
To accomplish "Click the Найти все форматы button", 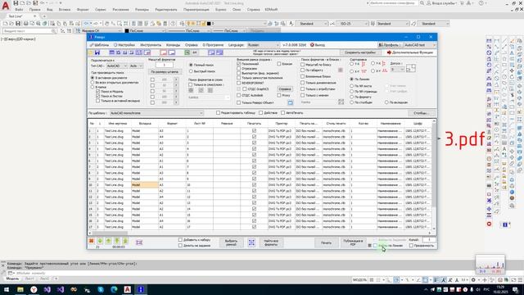I will click(271, 243).
